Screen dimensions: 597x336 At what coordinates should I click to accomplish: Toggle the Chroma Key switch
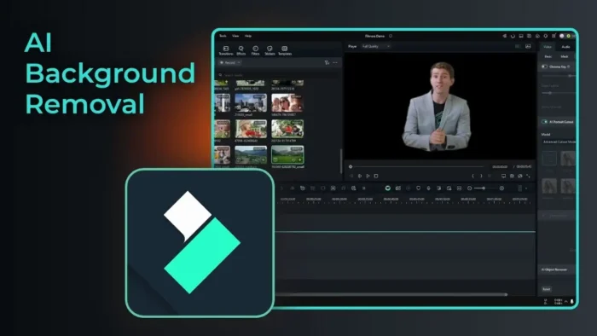tap(544, 67)
